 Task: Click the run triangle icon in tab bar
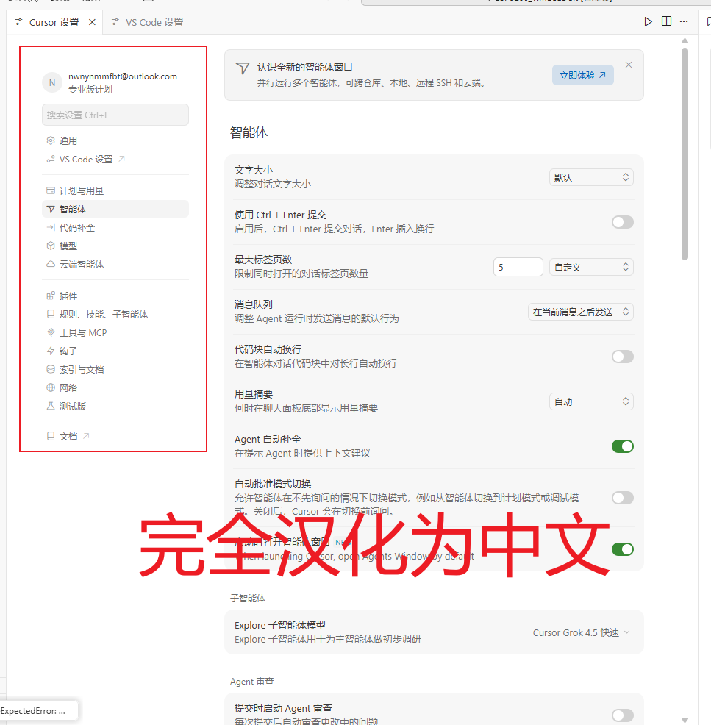648,22
